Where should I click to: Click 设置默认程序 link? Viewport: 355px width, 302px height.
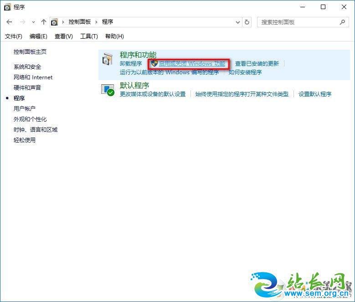coord(315,94)
